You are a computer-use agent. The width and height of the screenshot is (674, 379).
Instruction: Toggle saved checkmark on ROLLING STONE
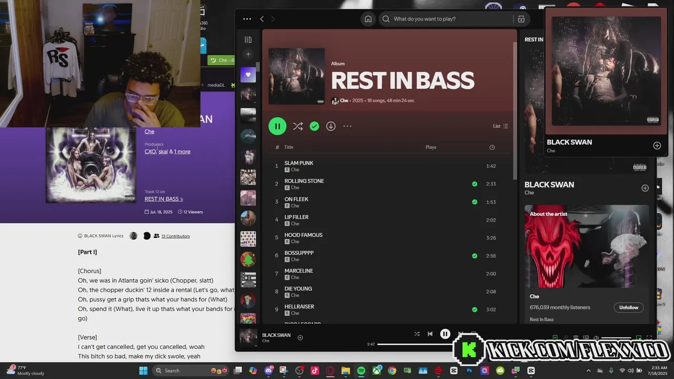click(x=474, y=184)
